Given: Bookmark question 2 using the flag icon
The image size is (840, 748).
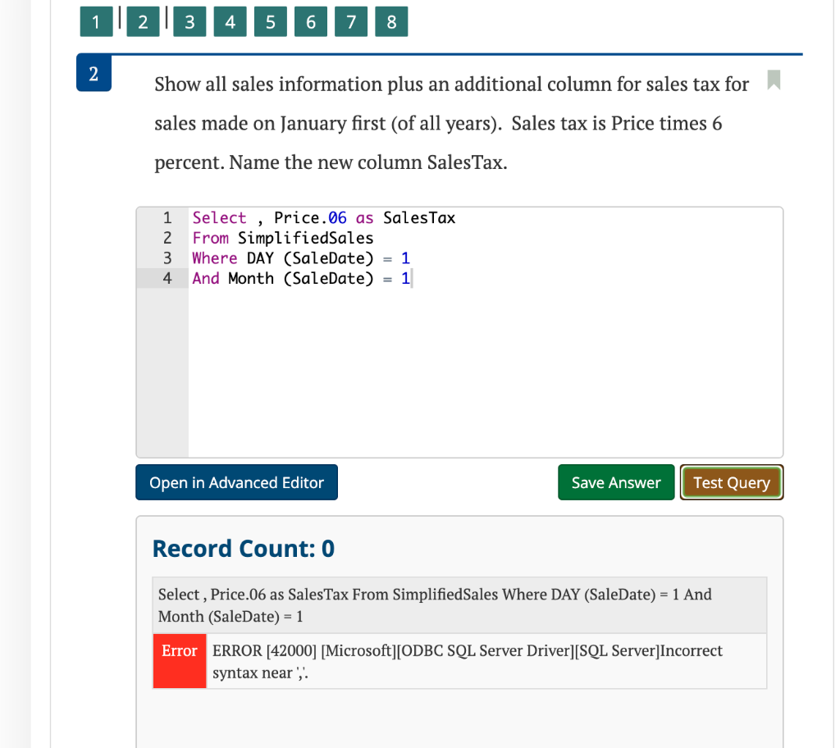Looking at the screenshot, I should 772,81.
